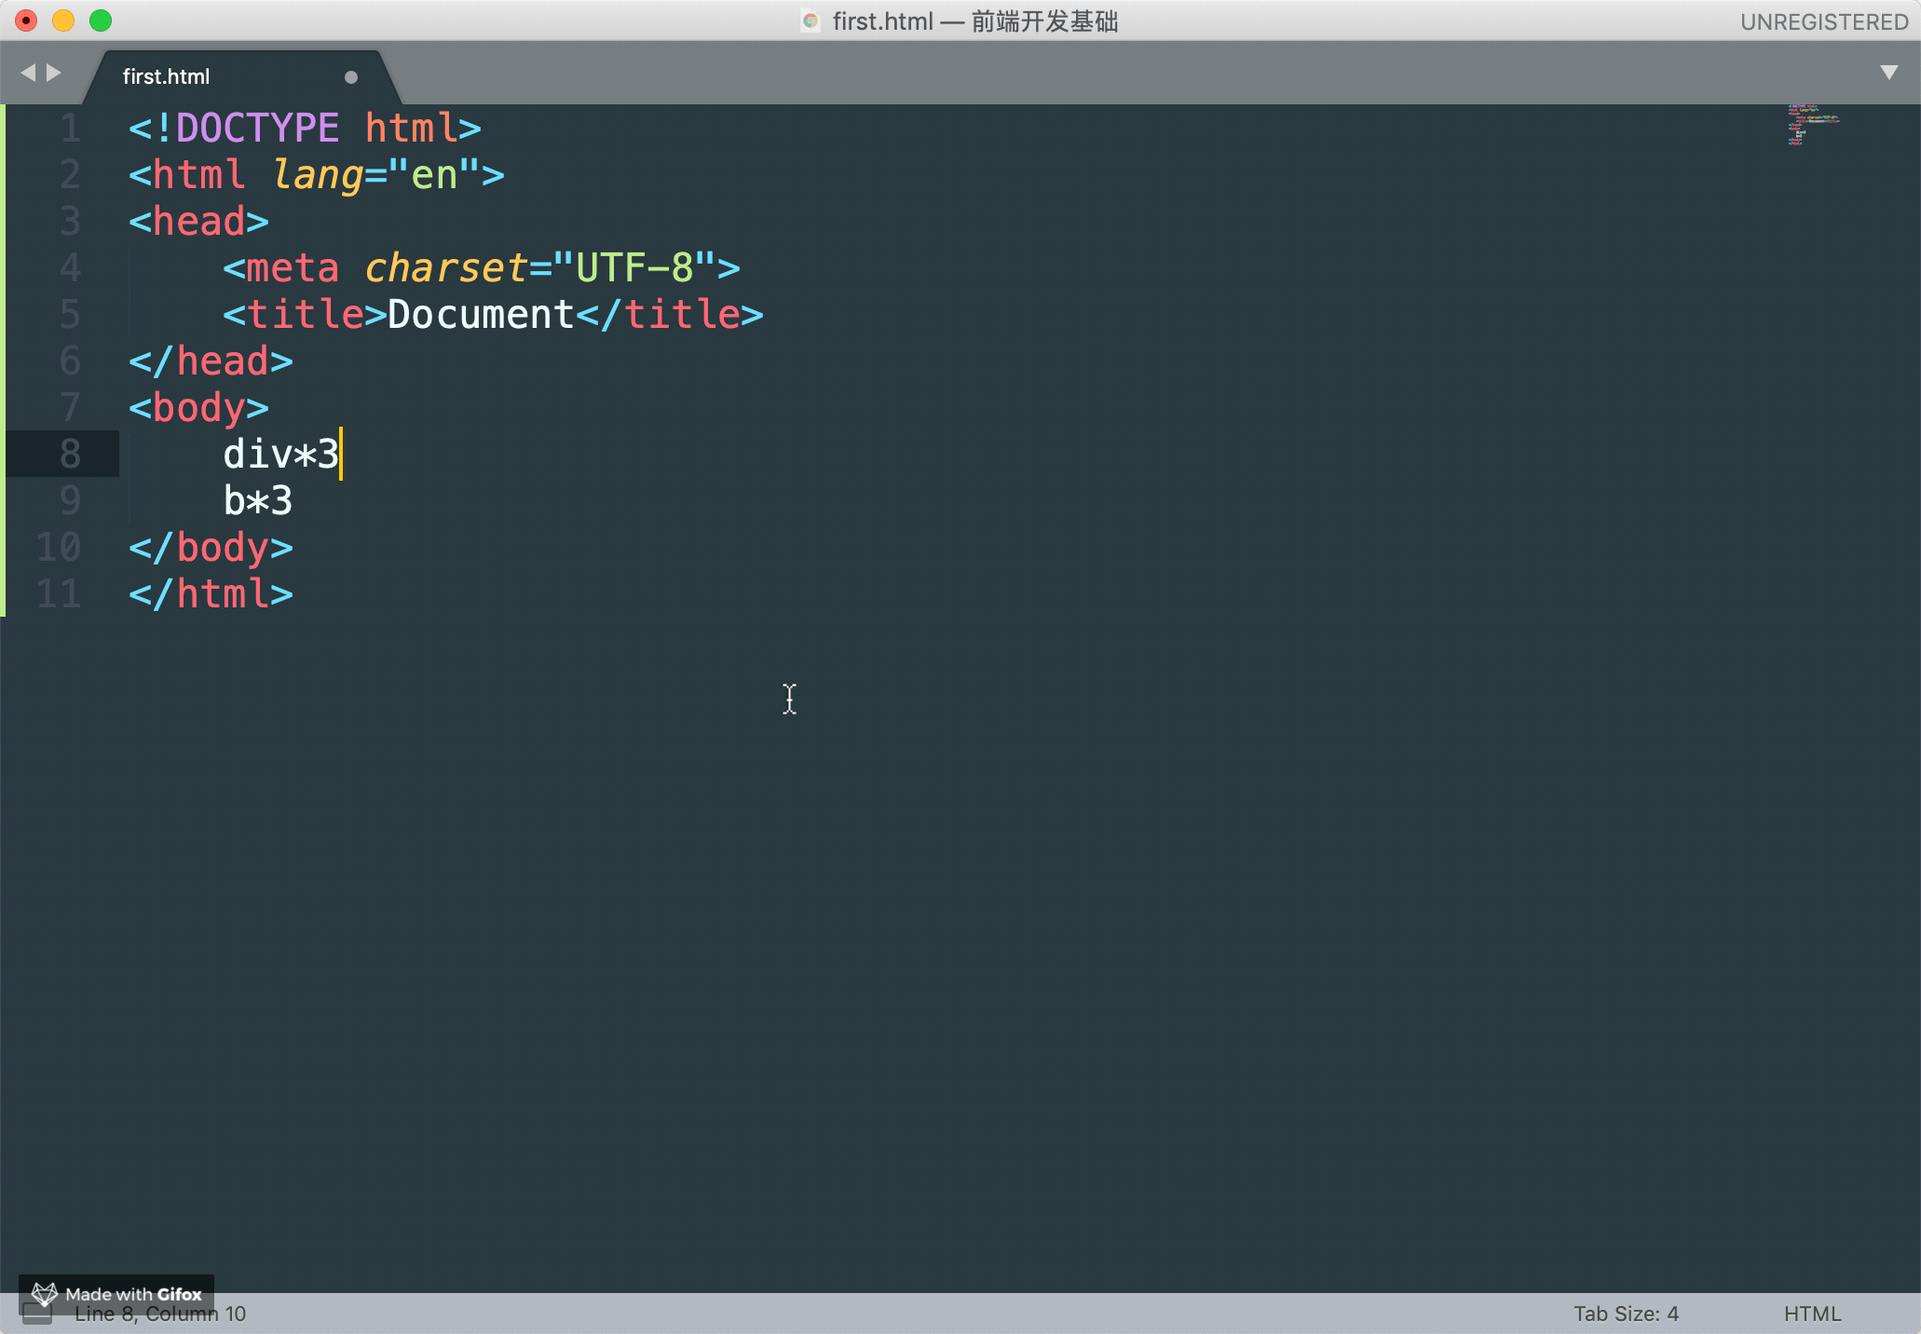The width and height of the screenshot is (1921, 1334).
Task: Click line number 11 in the gutter
Action: point(59,594)
